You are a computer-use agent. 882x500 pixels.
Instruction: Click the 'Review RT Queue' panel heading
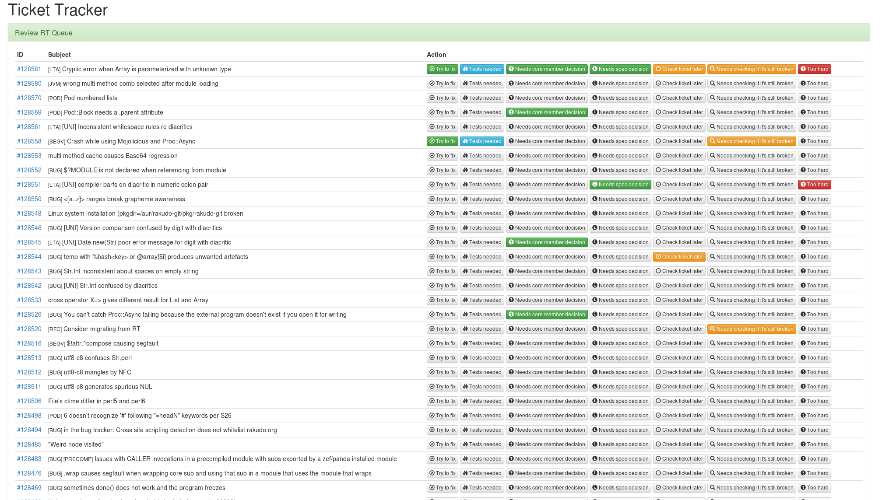[x=44, y=33]
